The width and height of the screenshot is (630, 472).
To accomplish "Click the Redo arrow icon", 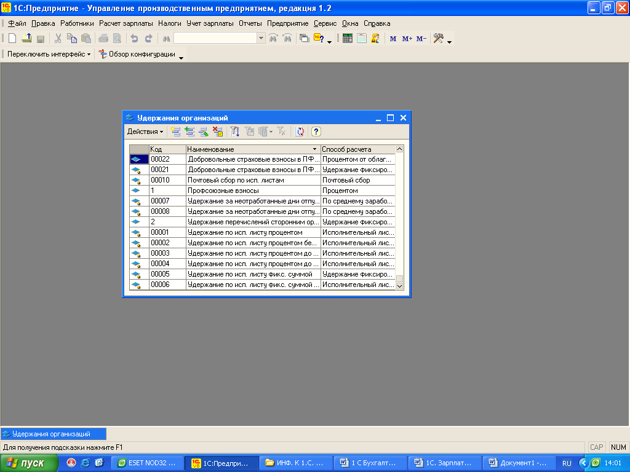I will 149,39.
